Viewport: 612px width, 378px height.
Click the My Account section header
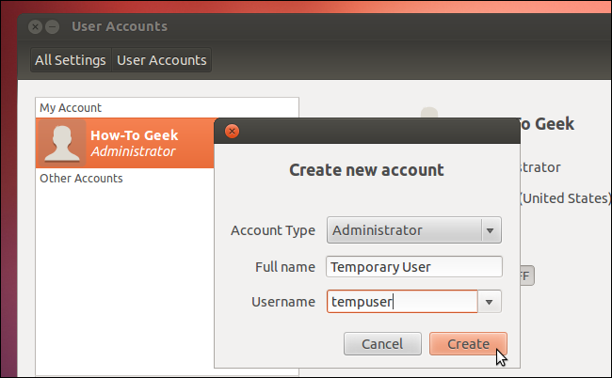coord(71,107)
